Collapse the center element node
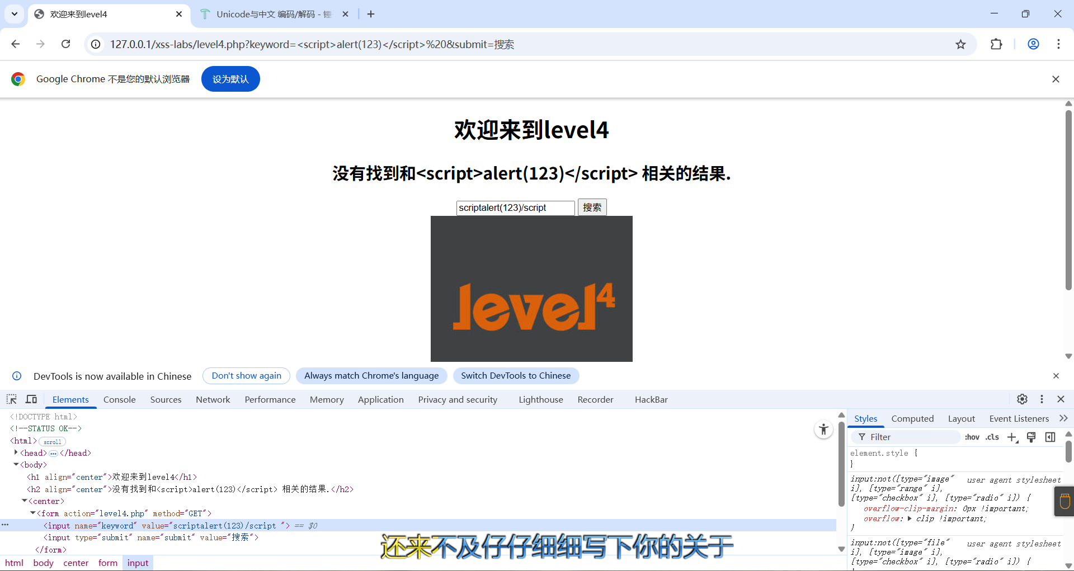Screen dimensions: 1074x571 click(25, 501)
